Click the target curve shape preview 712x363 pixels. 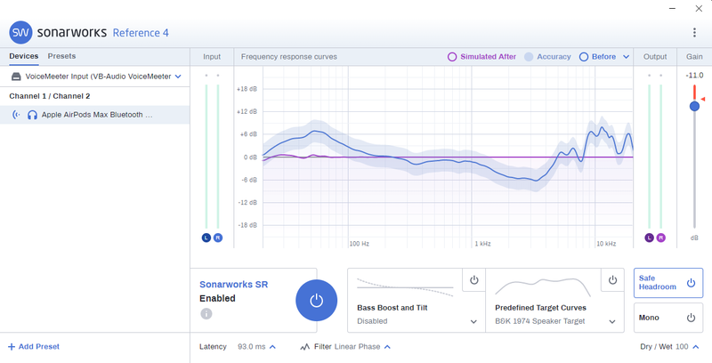tap(543, 287)
